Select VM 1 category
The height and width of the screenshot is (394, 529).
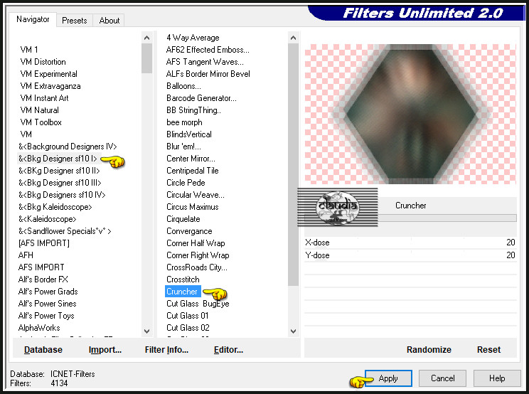tap(29, 50)
